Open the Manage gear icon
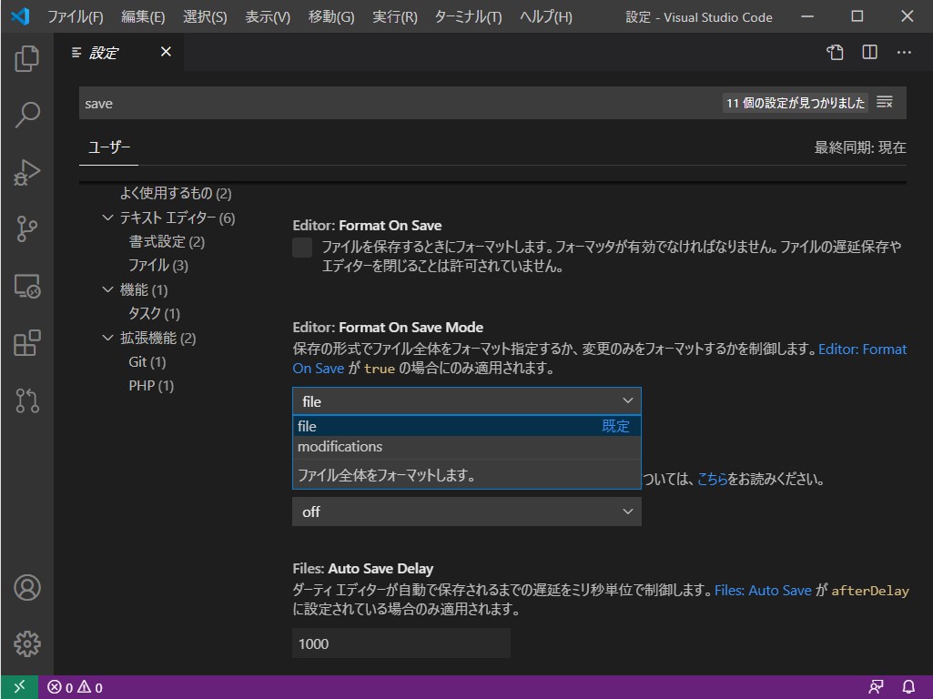The width and height of the screenshot is (933, 699). click(27, 643)
